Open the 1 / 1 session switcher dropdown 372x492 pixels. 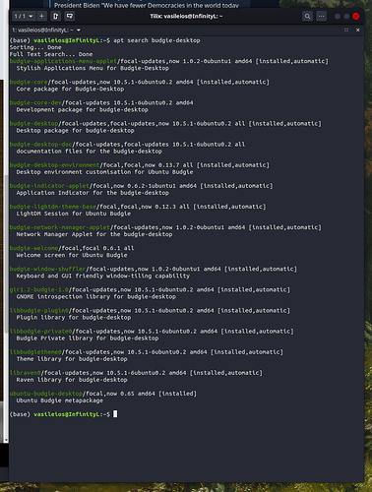[24, 16]
